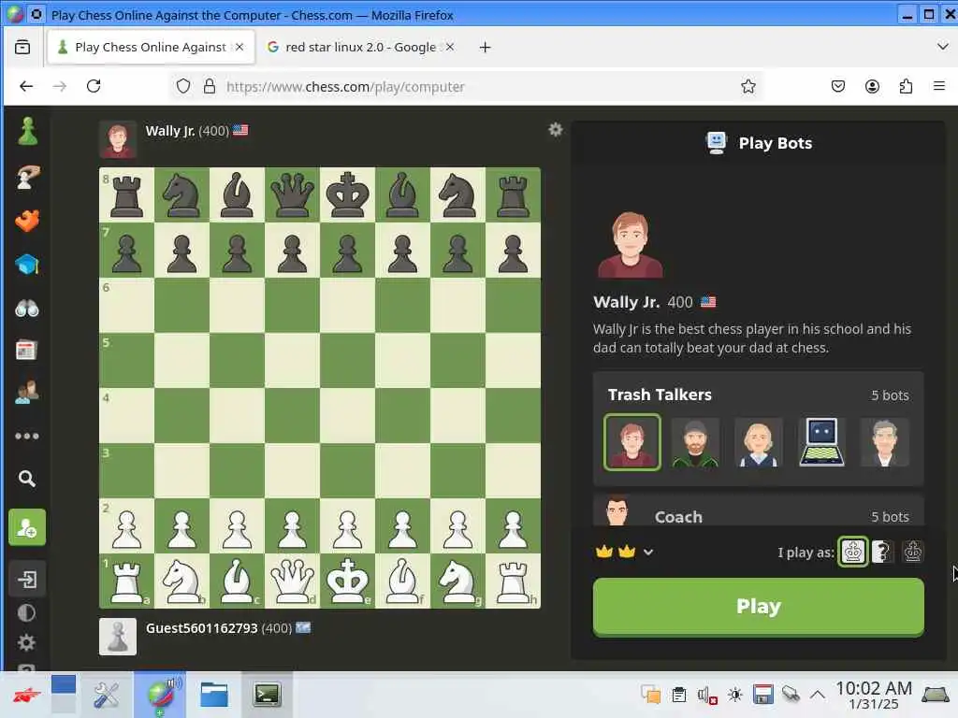
Task: Select the bearded beanie bot avatar
Action: (x=695, y=443)
